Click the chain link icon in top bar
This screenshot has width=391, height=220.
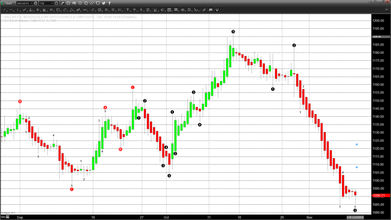tap(92, 3)
